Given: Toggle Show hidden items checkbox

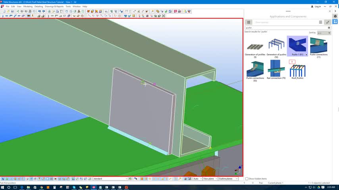Looking at the screenshot, I should coord(247,179).
